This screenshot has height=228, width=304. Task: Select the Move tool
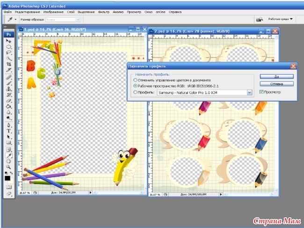click(8, 41)
